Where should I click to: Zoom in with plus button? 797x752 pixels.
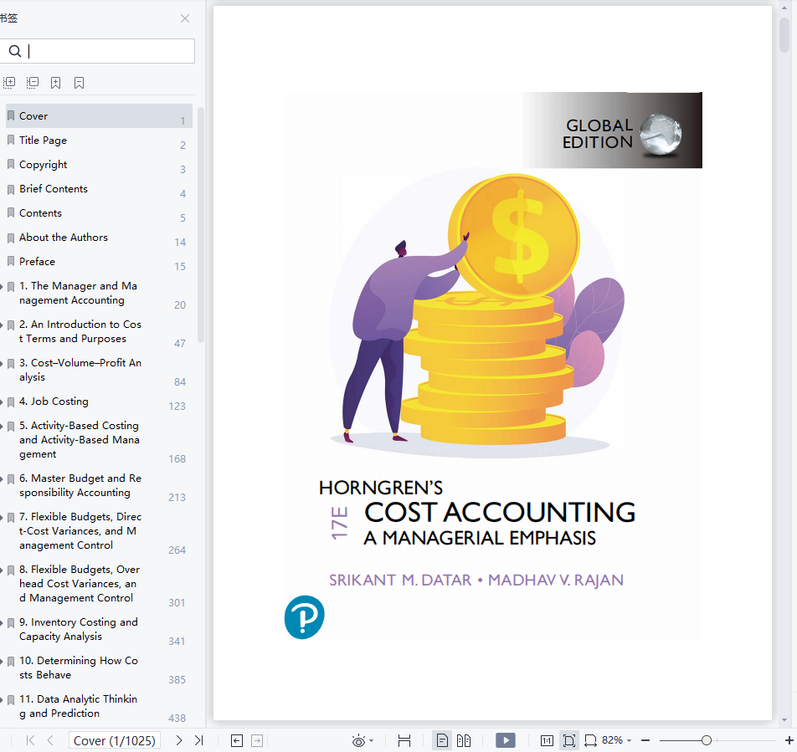(x=789, y=741)
